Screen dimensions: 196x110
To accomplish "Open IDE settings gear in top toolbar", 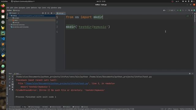I will coord(192,10).
